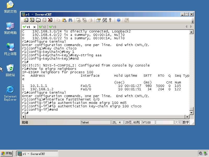The height and width of the screenshot is (157, 209).
Task: Click vertical scrollbar up arrow
Action: pos(191,32)
